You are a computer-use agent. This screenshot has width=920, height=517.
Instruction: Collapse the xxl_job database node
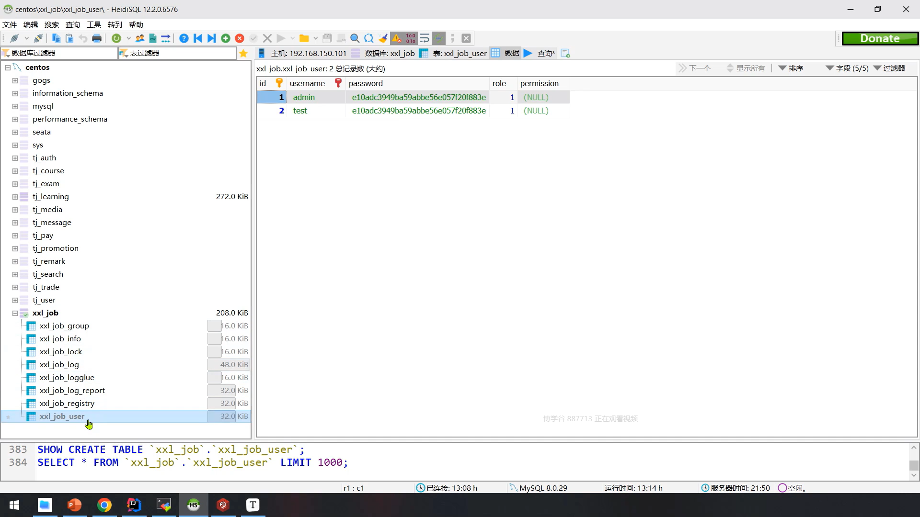15,313
